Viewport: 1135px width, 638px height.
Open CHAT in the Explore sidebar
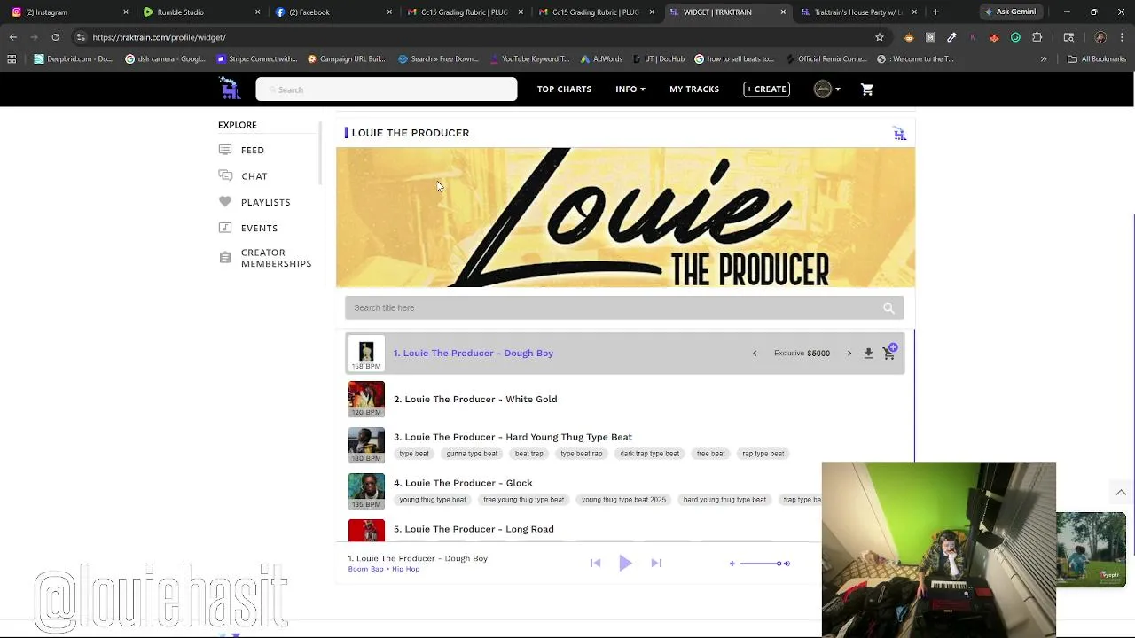(x=254, y=175)
